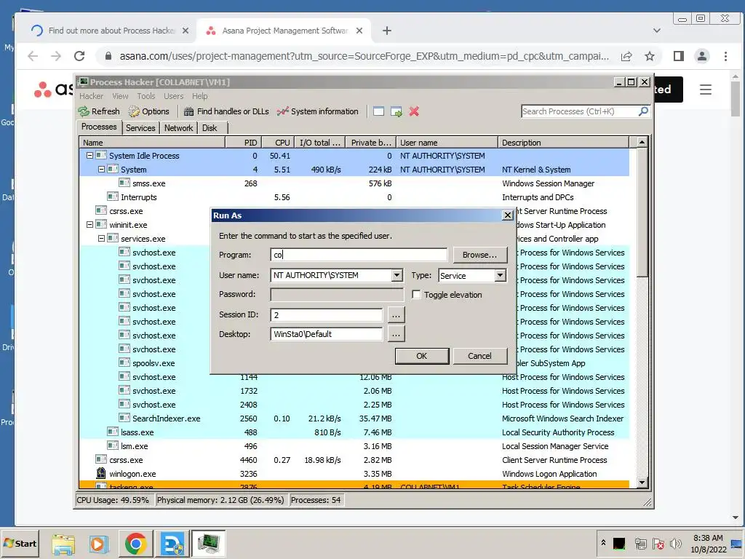The height and width of the screenshot is (559, 745).
Task: Click the volume tray icon
Action: click(675, 543)
